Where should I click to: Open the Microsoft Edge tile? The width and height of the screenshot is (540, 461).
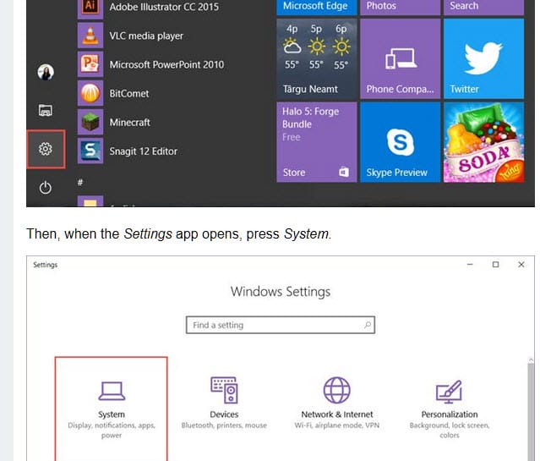pos(317,8)
